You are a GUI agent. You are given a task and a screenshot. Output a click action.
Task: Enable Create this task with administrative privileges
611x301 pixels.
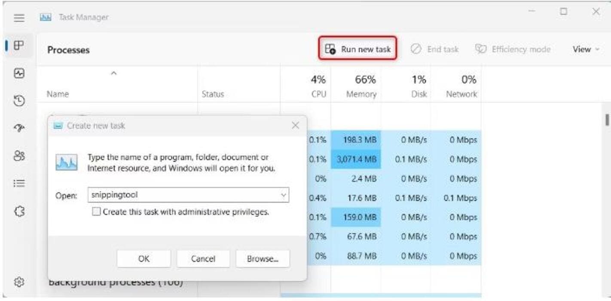coord(96,212)
